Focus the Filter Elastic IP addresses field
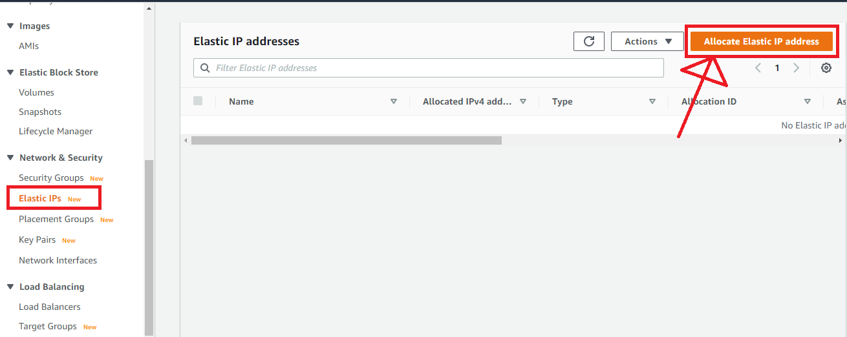The width and height of the screenshot is (847, 337). (x=429, y=68)
